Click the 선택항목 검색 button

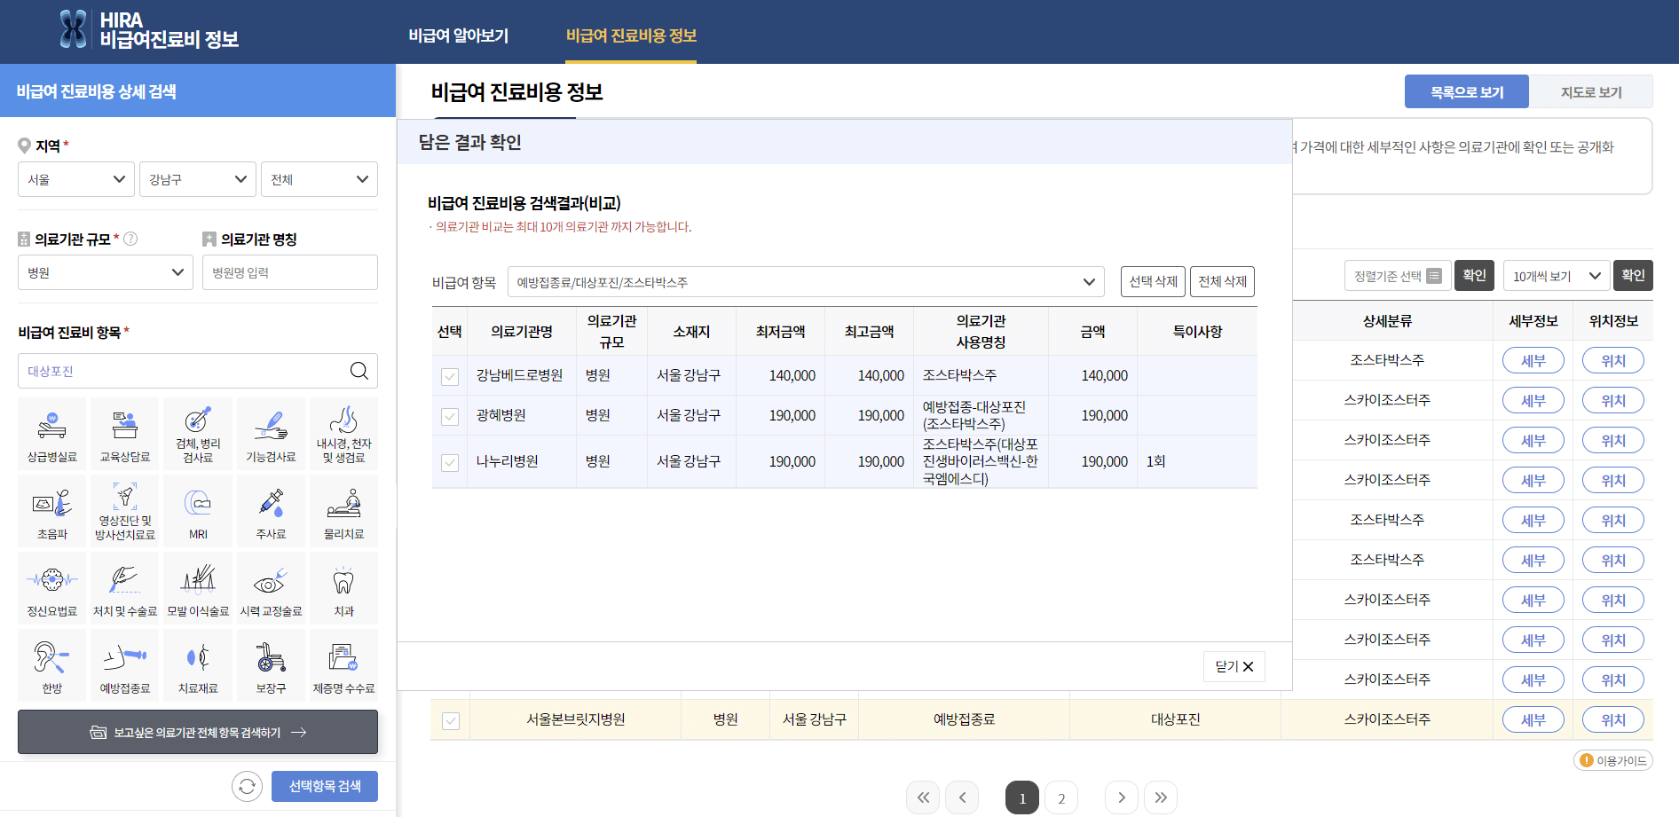(325, 786)
